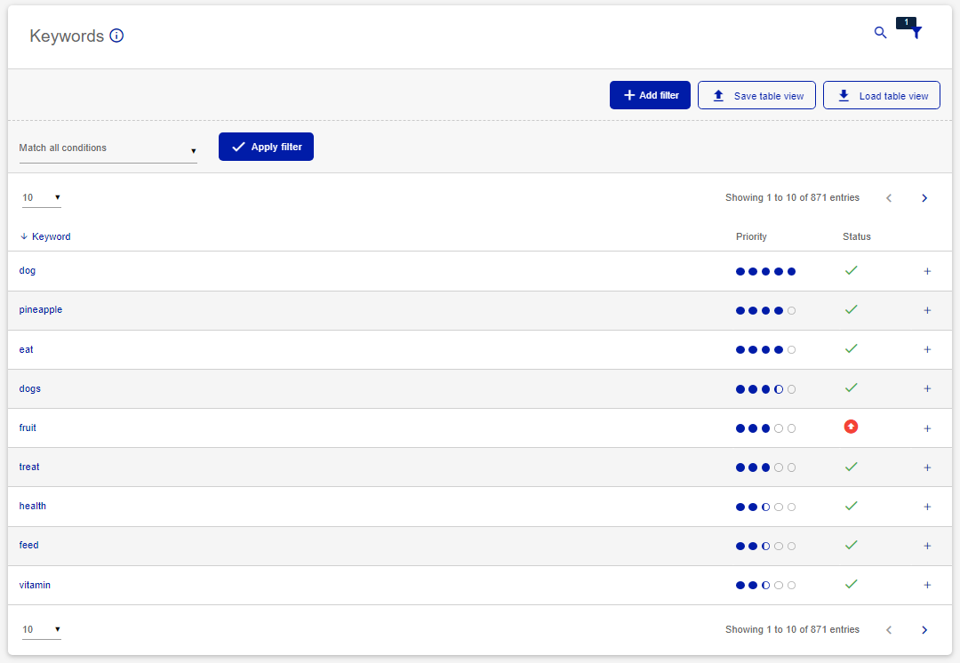Apply the filter with Apply filter button
Screen dimensions: 960x663
pos(266,147)
